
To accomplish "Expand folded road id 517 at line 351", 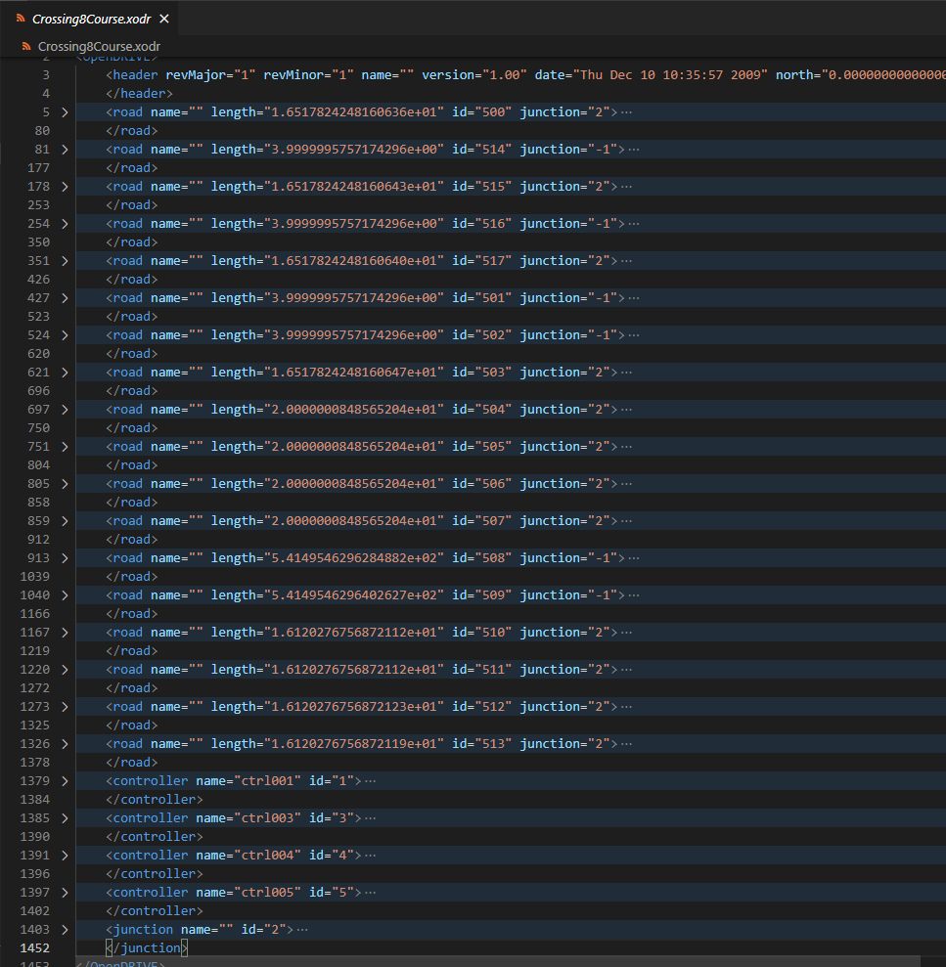I will (x=65, y=261).
